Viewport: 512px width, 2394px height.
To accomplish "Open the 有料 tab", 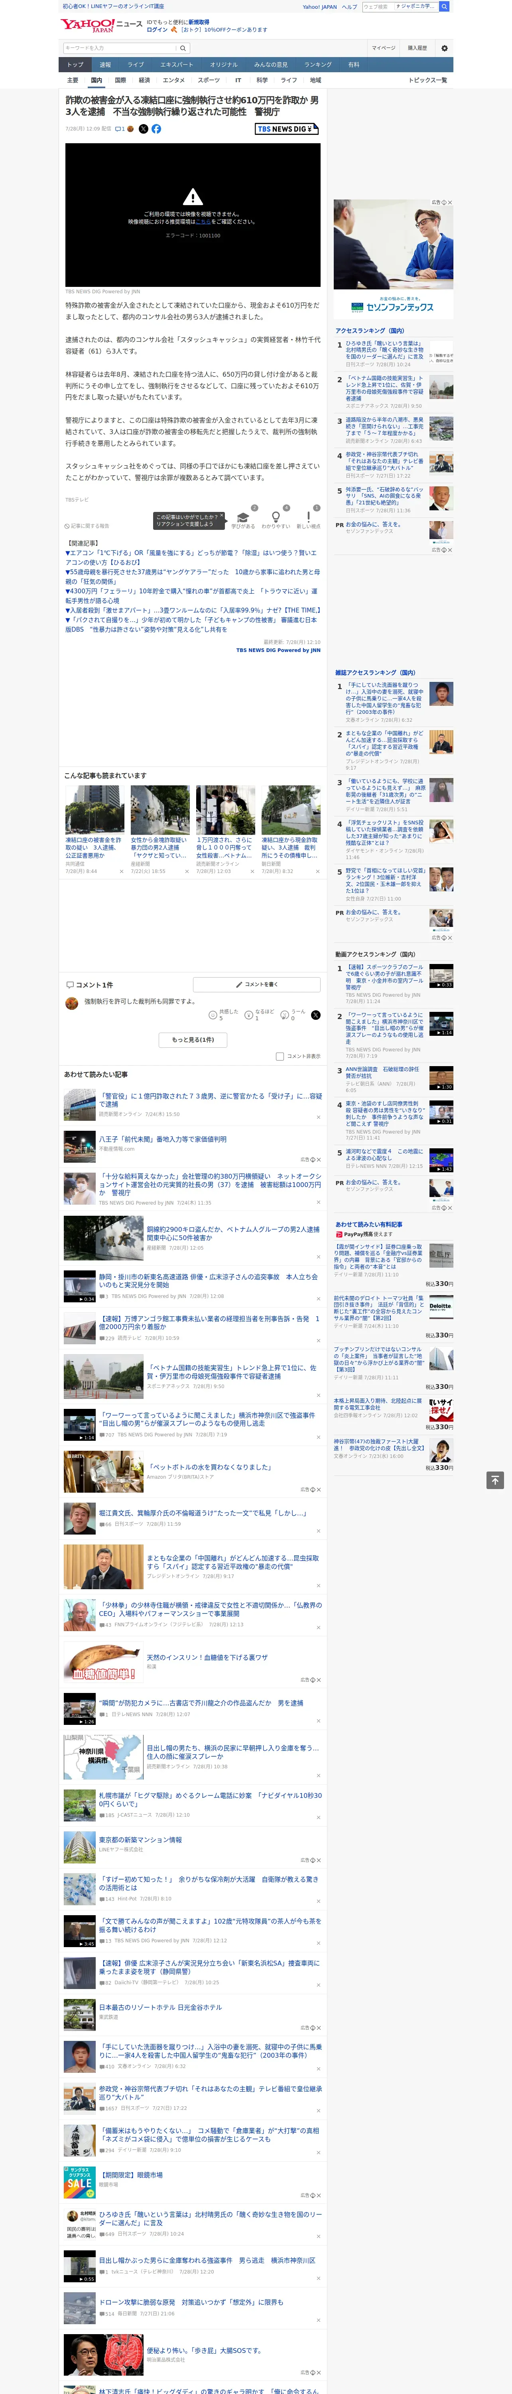I will coord(353,65).
